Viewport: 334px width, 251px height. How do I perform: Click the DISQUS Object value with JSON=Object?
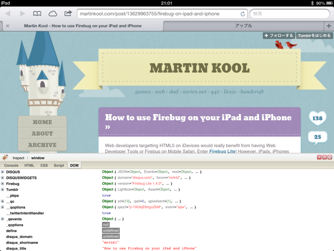point(152,172)
